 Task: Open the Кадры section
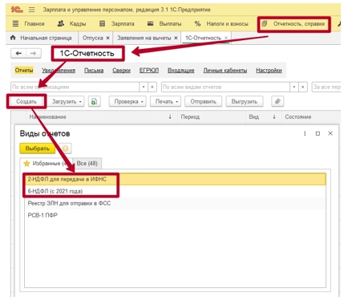[71, 24]
